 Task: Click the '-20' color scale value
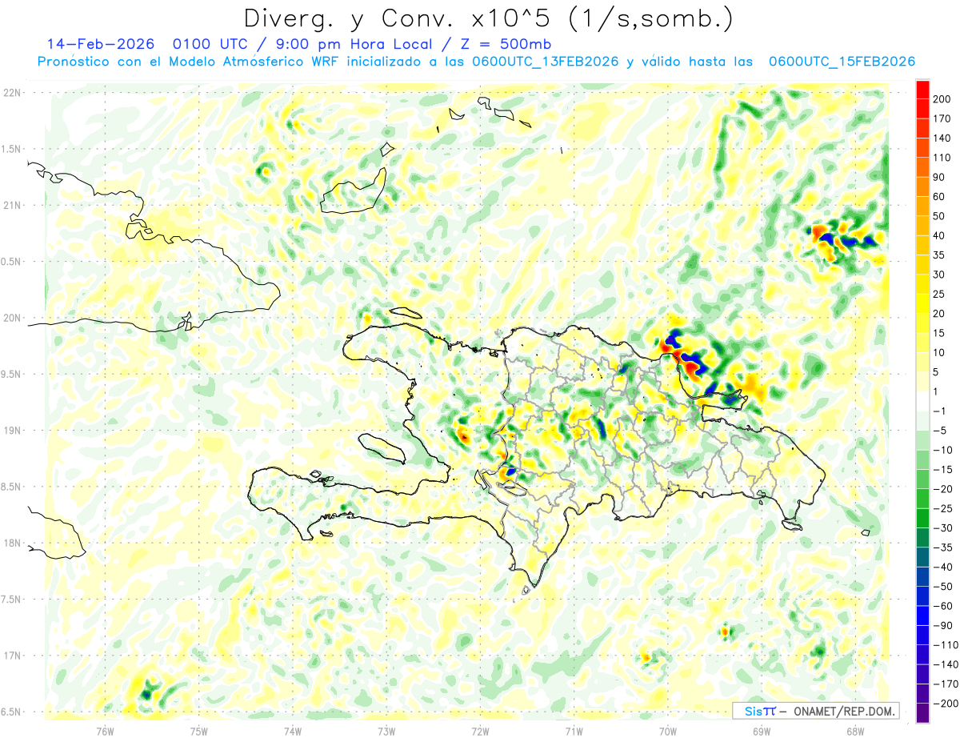(x=942, y=489)
